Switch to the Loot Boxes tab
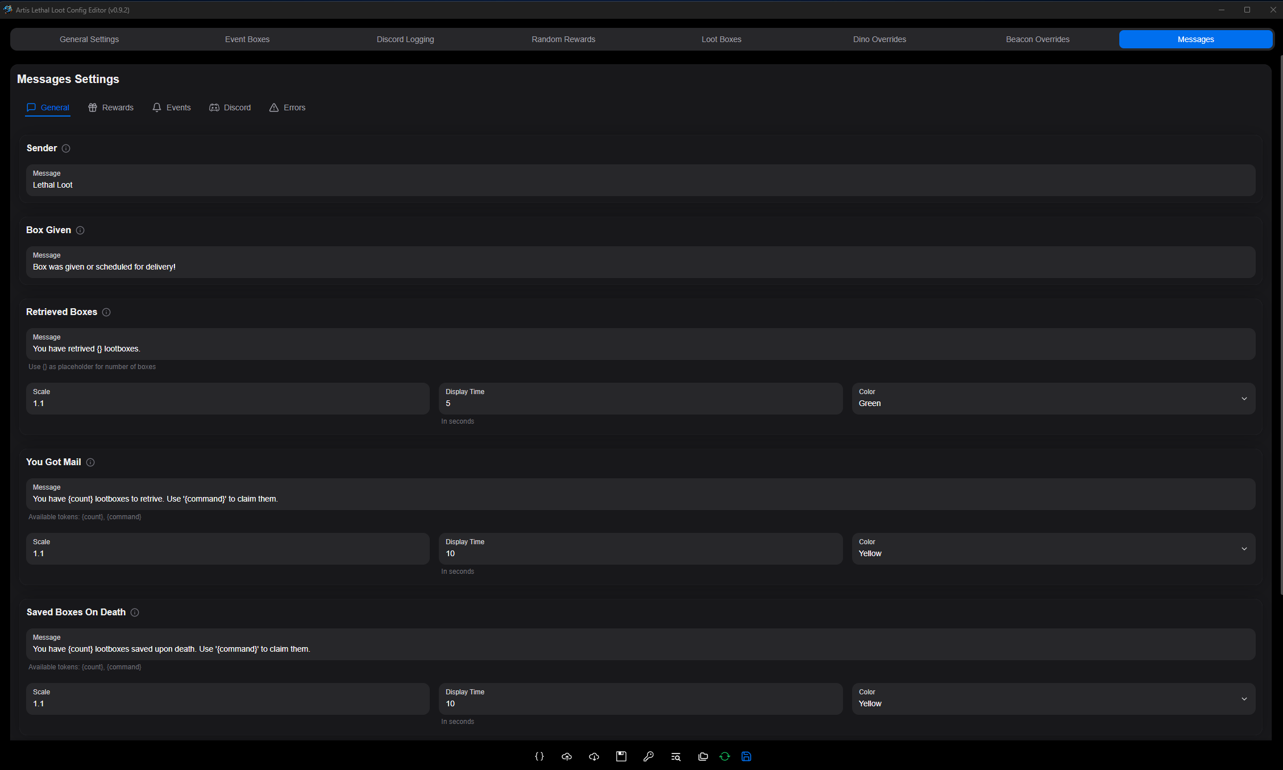Viewport: 1283px width, 770px height. [x=721, y=39]
